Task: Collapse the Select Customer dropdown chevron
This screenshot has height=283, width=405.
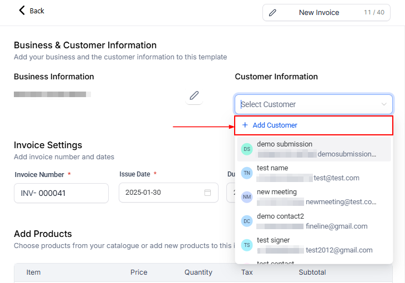Action: click(x=384, y=104)
